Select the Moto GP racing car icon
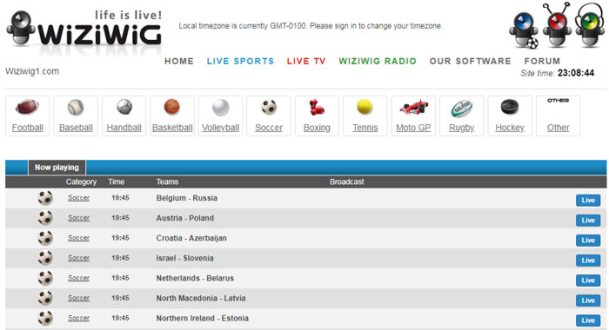609x330 pixels. coord(413,107)
